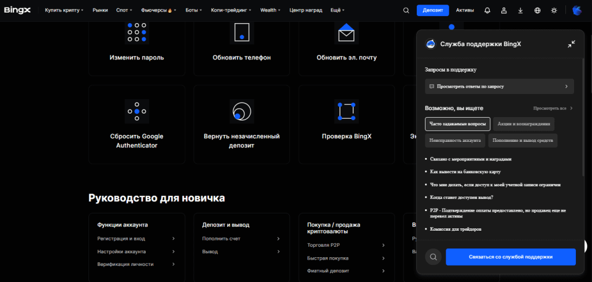Click the BingX support bot avatar
The height and width of the screenshot is (282, 592).
(x=430, y=44)
